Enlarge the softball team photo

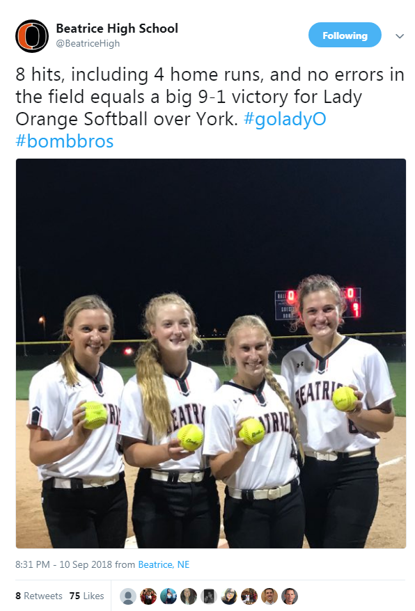(x=210, y=353)
